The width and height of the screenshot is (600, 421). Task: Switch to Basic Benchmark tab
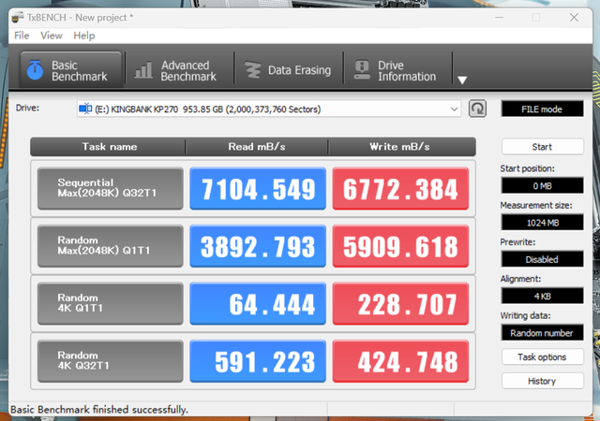click(71, 70)
